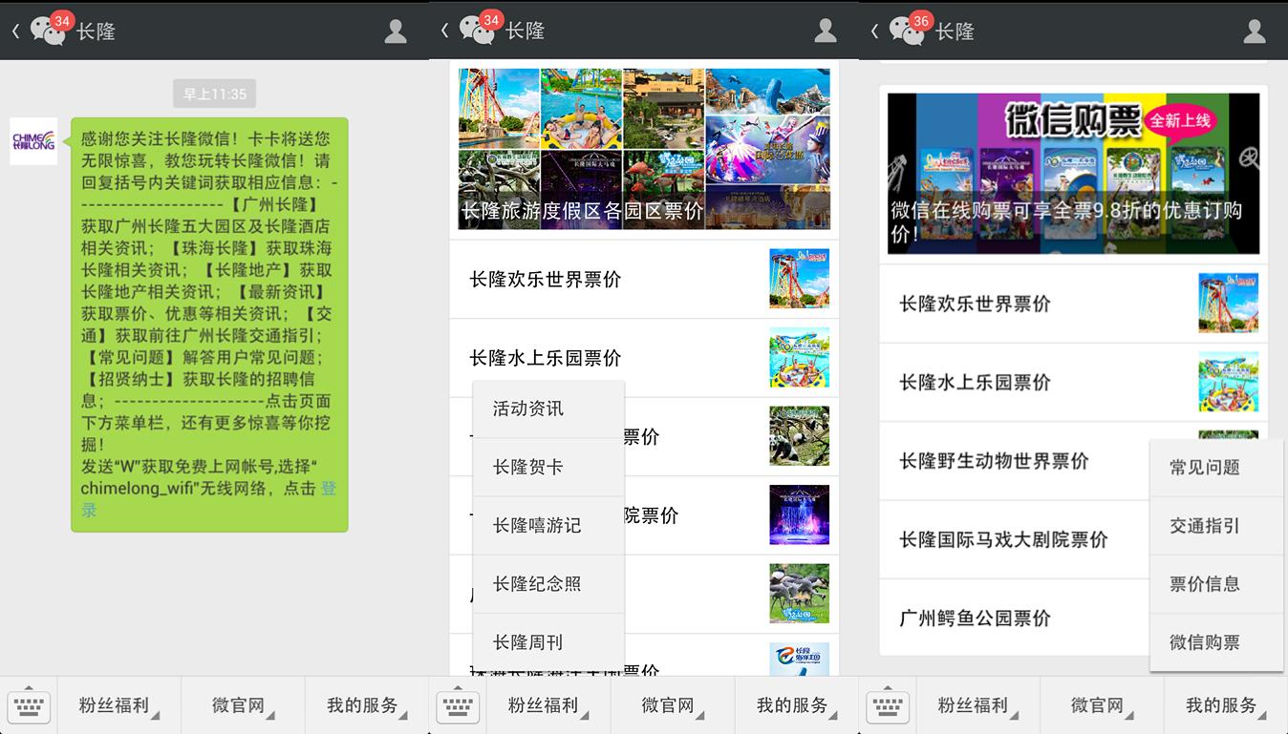Tap the roller coaster thumbnail under the 长隆旅游度假区 banner
This screenshot has width=1288, height=734.
pyautogui.click(x=800, y=279)
